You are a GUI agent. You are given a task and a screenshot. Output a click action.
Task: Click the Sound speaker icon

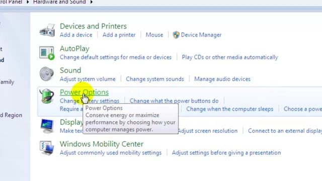click(47, 74)
